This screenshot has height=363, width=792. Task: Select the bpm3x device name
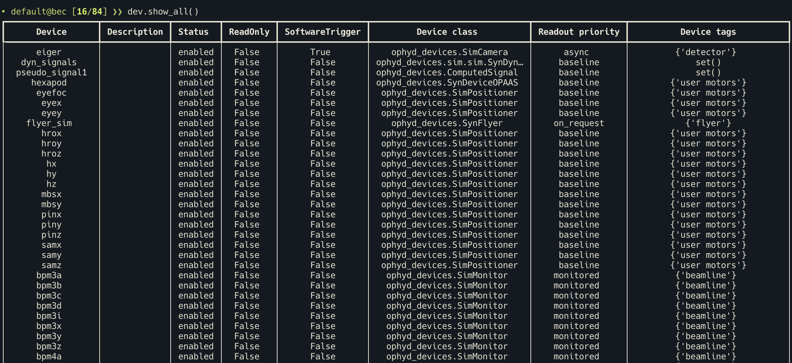point(49,326)
